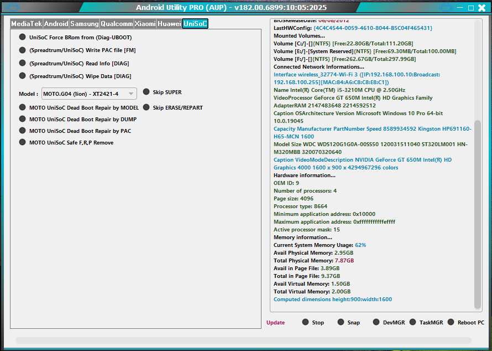Viewport: 492px width, 351px height.
Task: Open the Qualcomm tab
Action: coord(117,24)
